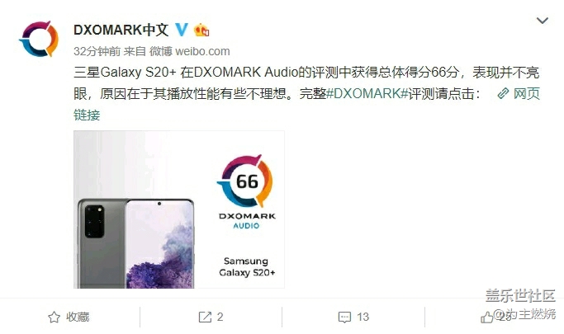Expand the post options chevron

pos(542,20)
